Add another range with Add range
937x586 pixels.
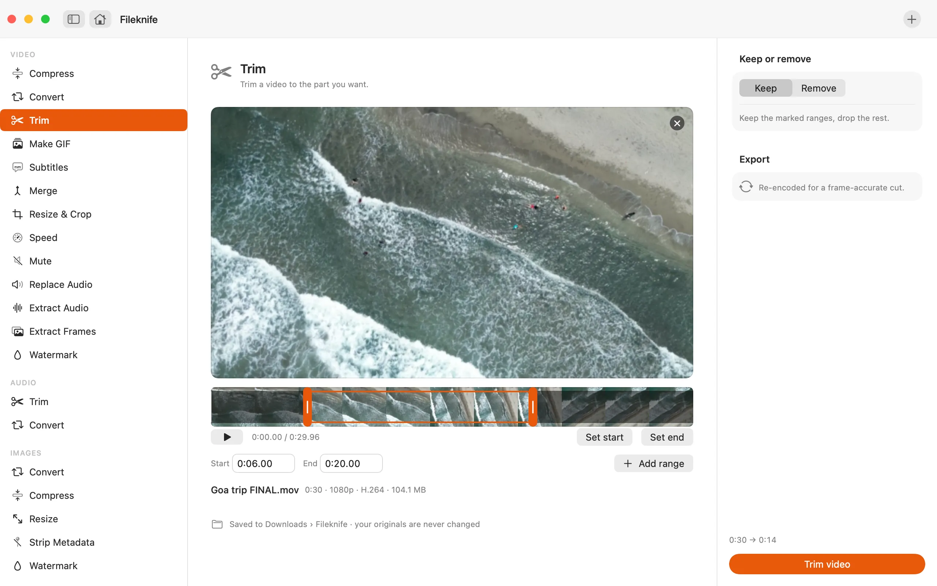[653, 463]
